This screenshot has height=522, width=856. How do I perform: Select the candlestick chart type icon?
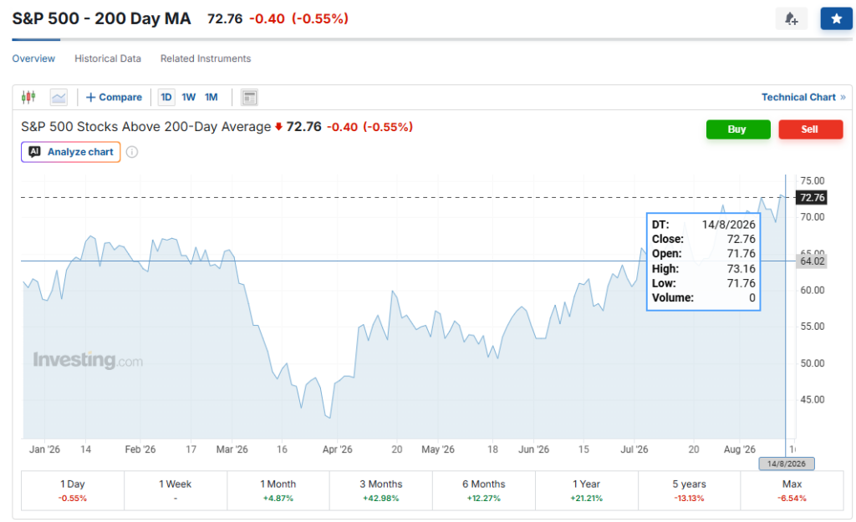[28, 97]
